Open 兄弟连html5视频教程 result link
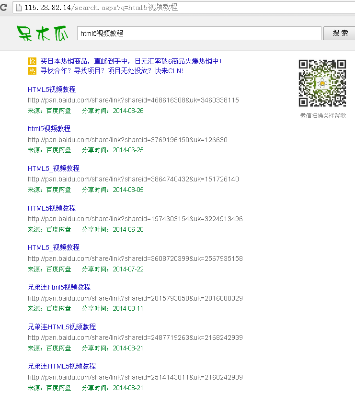Screen dimensions: 355x393 pyautogui.click(x=59, y=287)
